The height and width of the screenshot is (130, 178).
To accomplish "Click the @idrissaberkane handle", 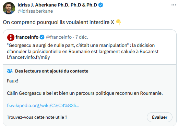I will (35, 11).
